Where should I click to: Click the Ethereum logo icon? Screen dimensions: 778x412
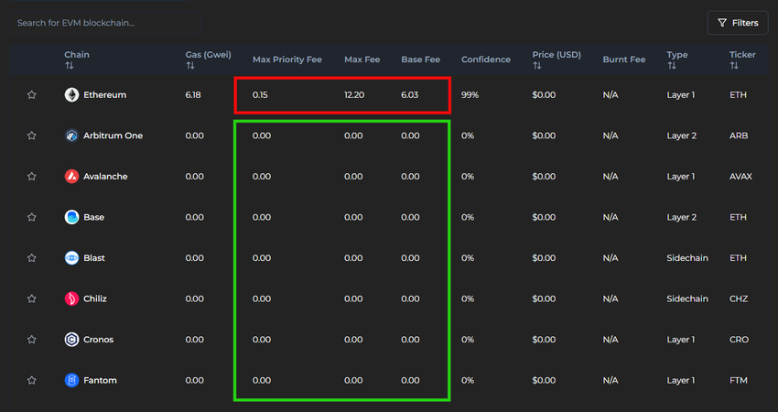pyautogui.click(x=72, y=95)
